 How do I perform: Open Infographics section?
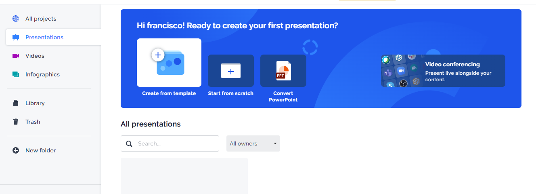(42, 74)
